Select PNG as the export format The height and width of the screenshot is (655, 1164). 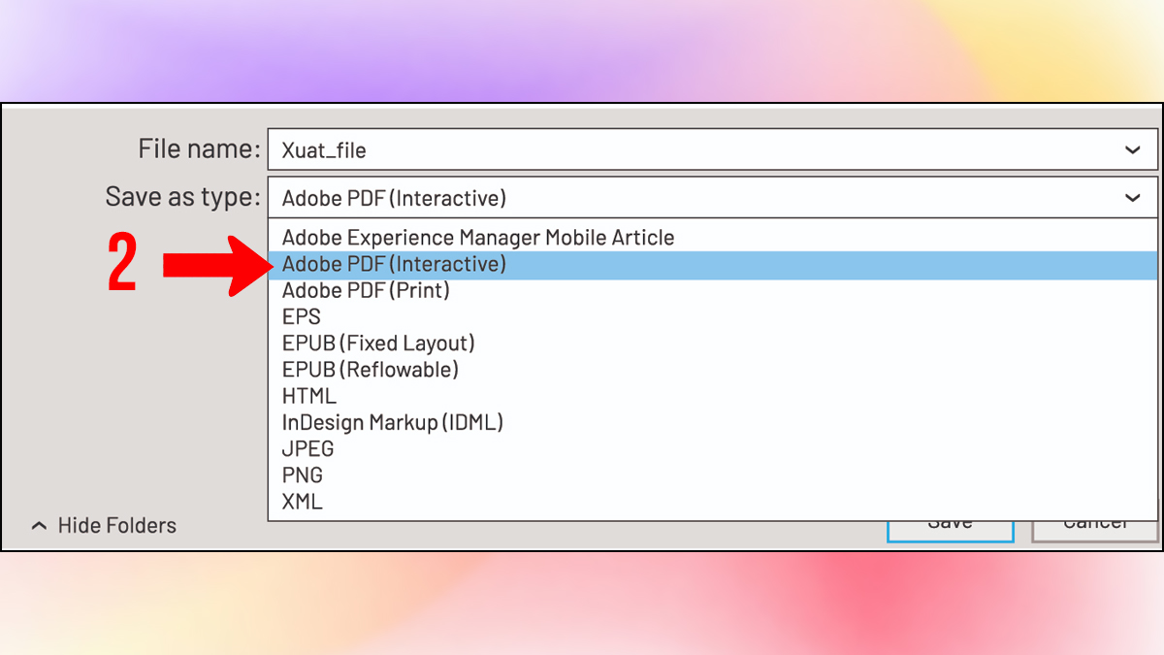(712, 475)
